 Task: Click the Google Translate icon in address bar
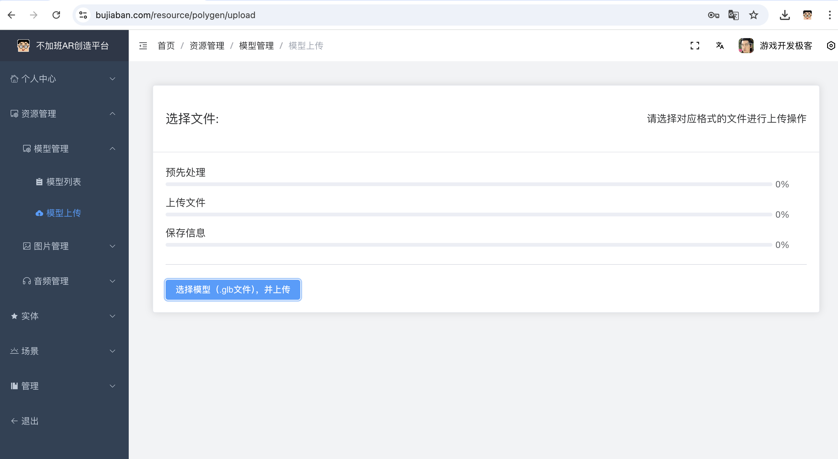[x=733, y=15]
